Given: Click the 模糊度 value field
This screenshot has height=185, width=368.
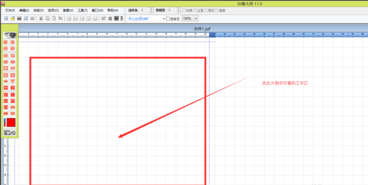Looking at the screenshot, I should [172, 10].
